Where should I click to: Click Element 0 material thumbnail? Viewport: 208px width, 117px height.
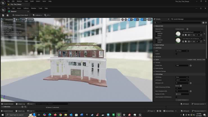click(178, 34)
